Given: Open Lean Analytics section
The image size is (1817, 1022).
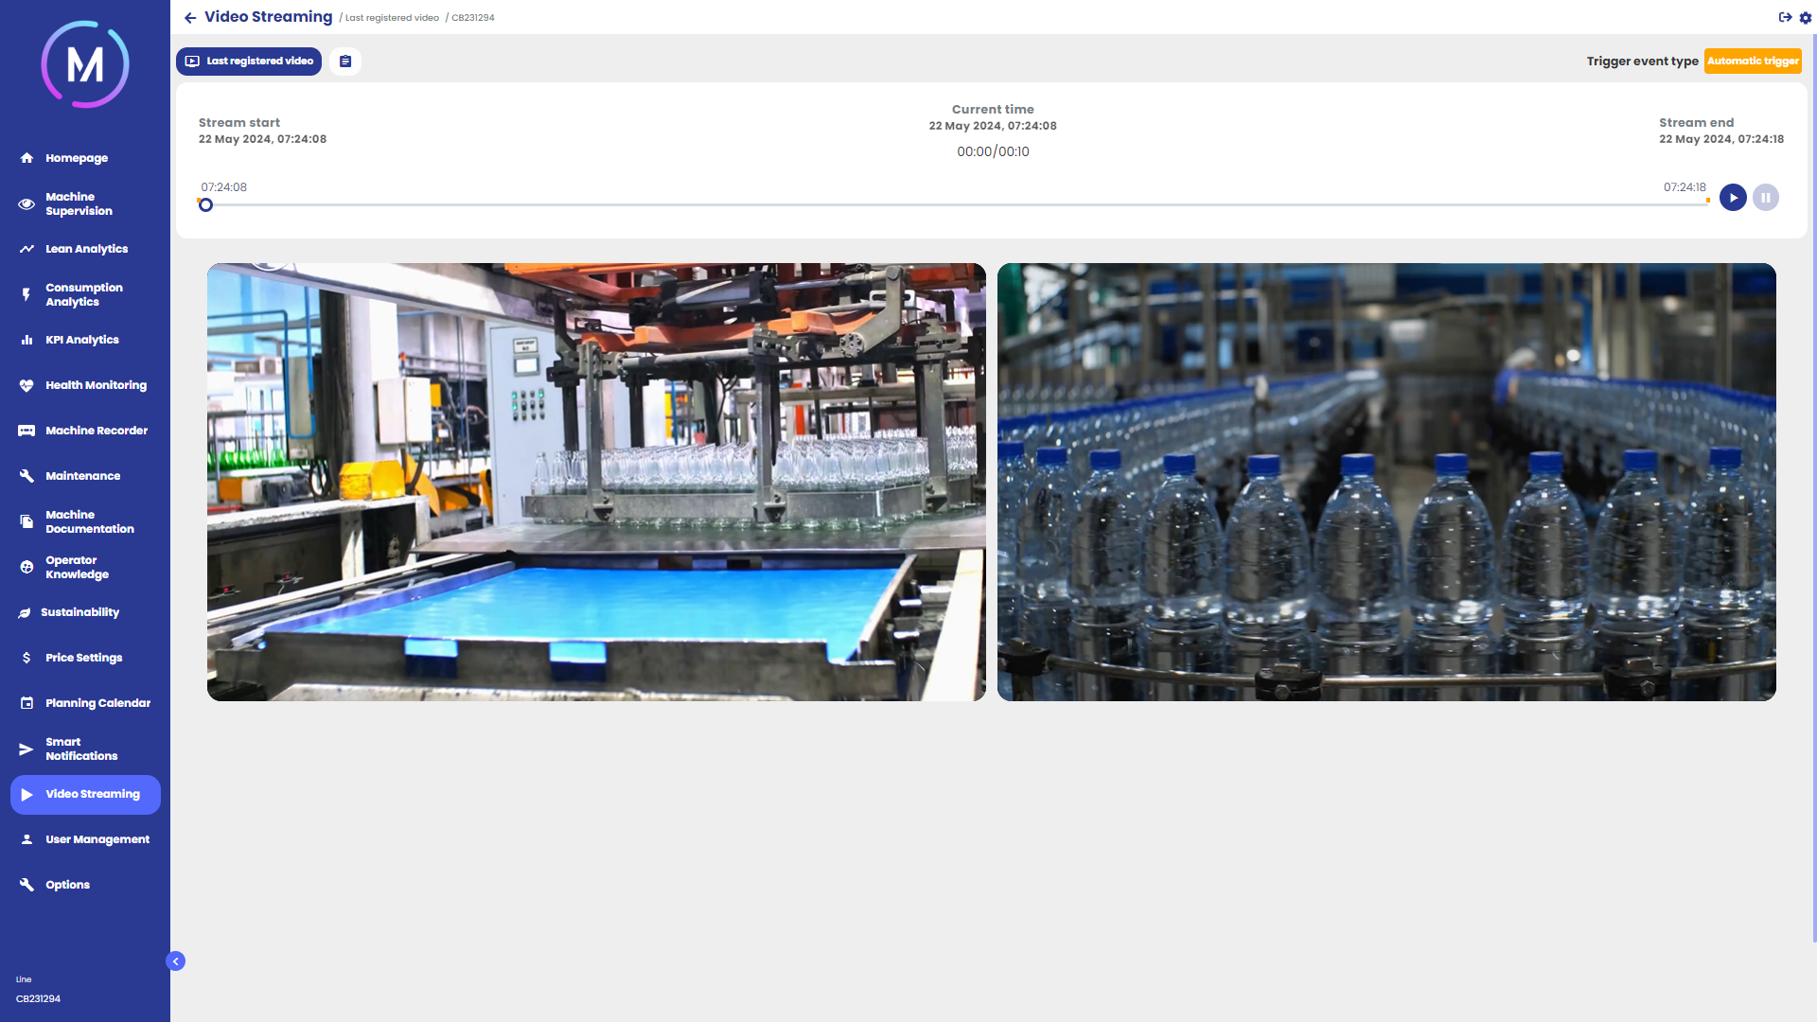Looking at the screenshot, I should [x=86, y=249].
